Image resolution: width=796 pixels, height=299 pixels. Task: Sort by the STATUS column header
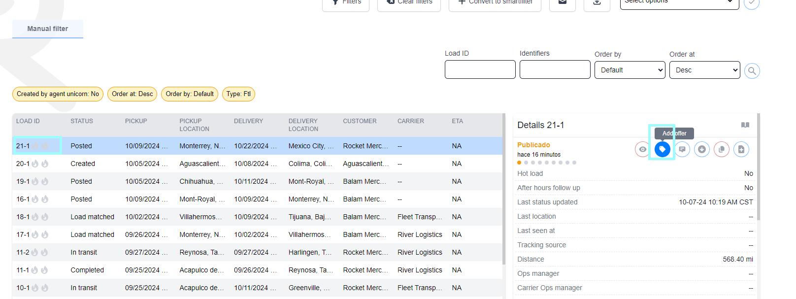click(x=82, y=121)
